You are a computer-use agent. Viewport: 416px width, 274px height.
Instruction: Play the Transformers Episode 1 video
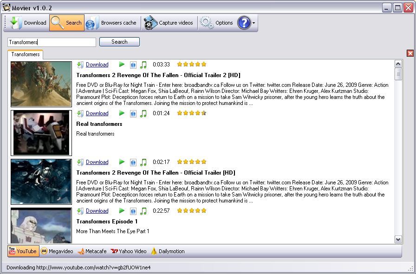coord(122,211)
